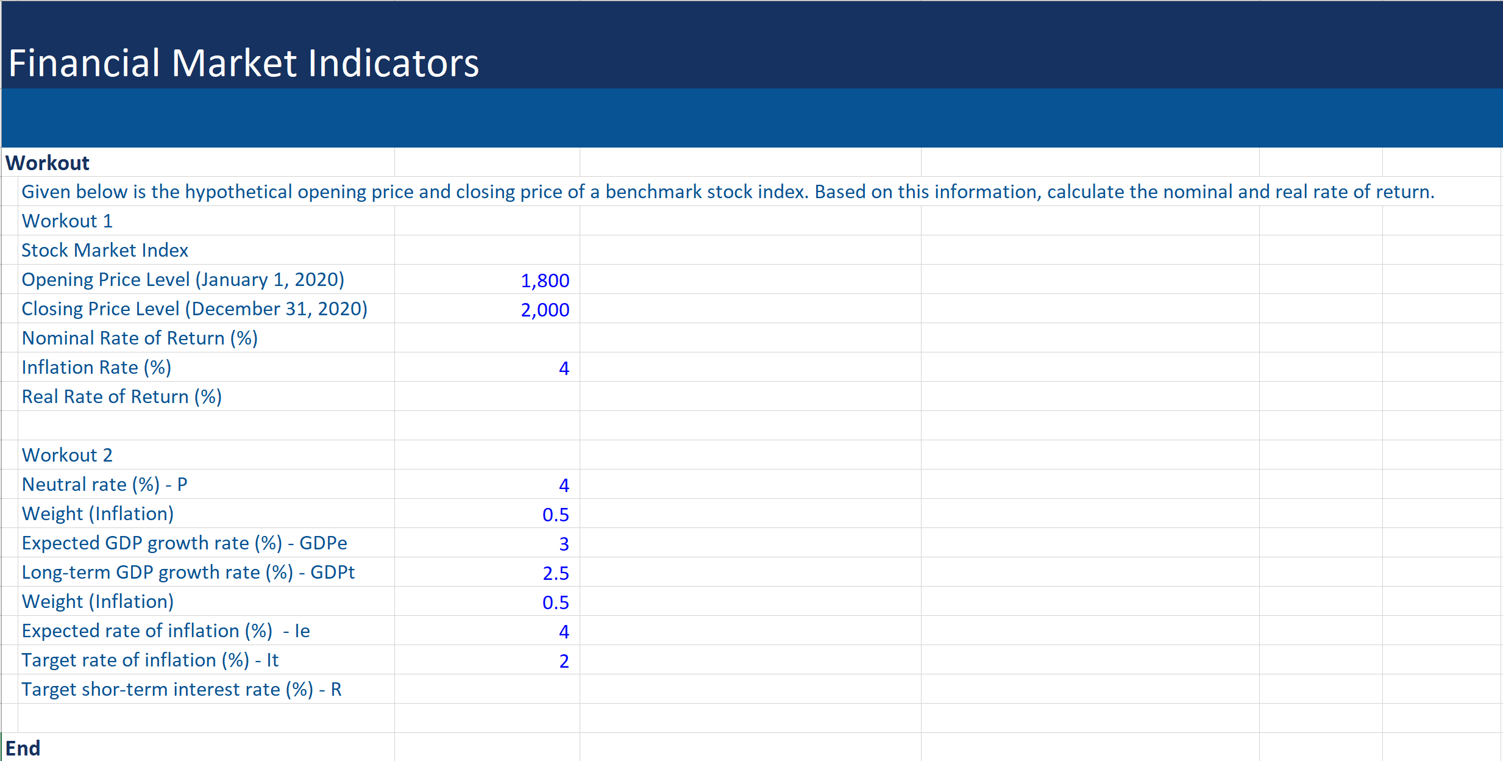Select the bold Workout heading cell
Viewport: 1503px width, 761px height.
tap(48, 163)
